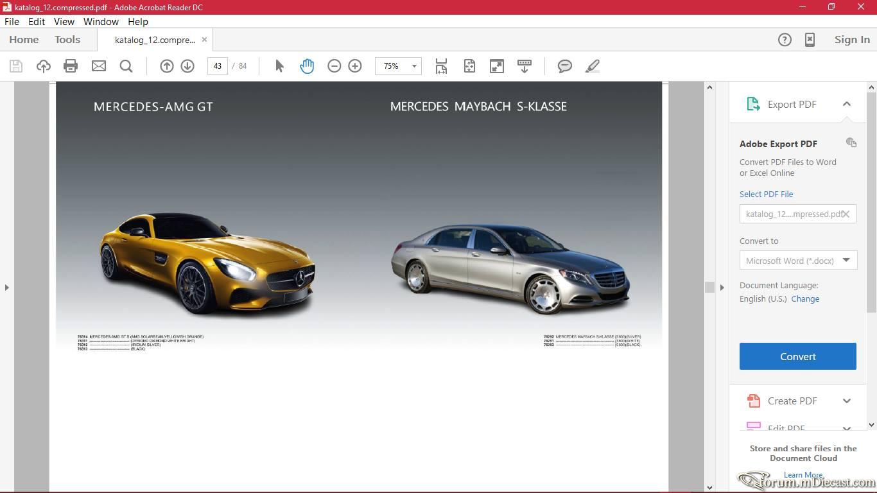This screenshot has height=493, width=877.
Task: Click the blue Convert button
Action: click(798, 356)
